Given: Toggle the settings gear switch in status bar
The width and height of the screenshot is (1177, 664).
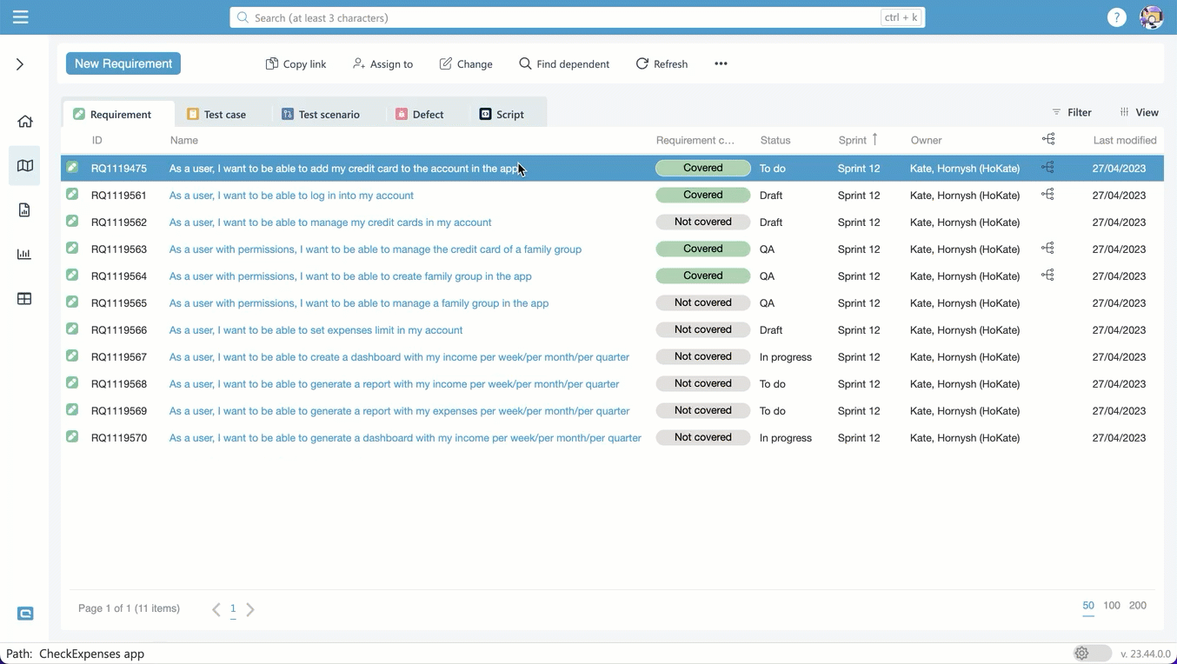Looking at the screenshot, I should (1091, 654).
